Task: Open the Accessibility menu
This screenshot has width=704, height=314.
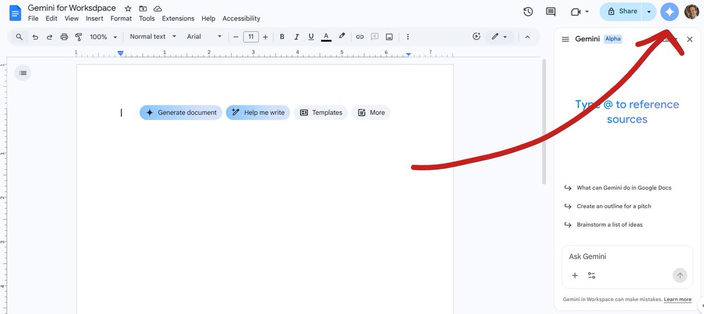Action: (241, 19)
